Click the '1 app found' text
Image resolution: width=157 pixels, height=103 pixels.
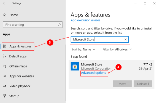point(79,56)
